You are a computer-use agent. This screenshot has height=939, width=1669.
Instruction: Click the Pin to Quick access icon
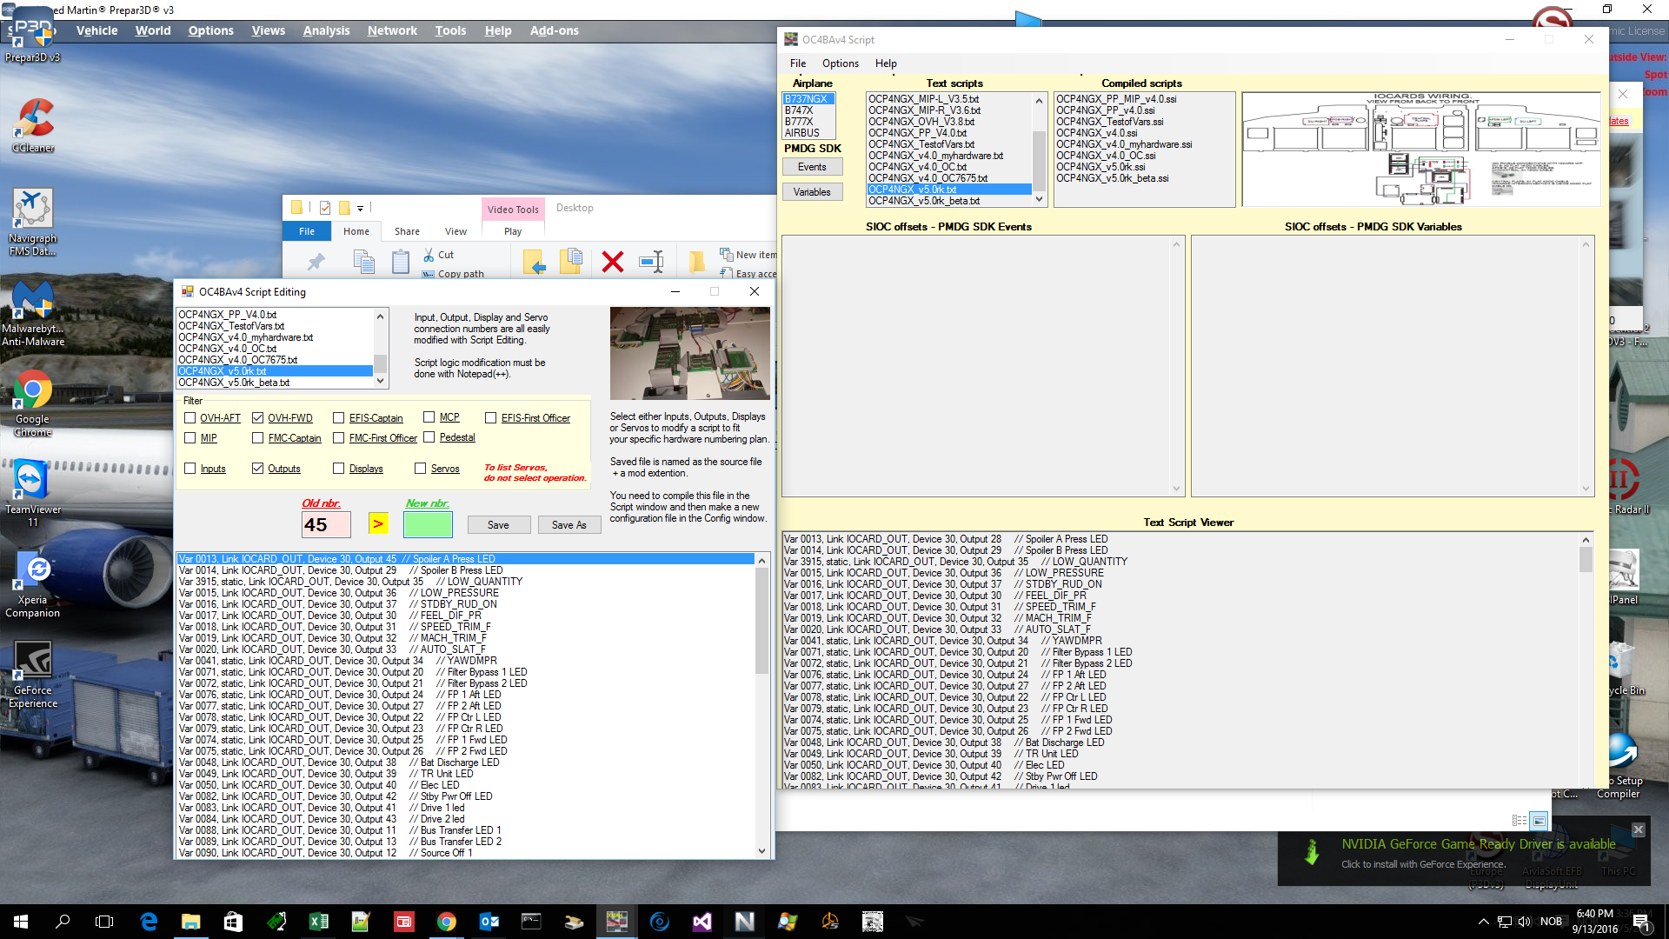pos(316,261)
